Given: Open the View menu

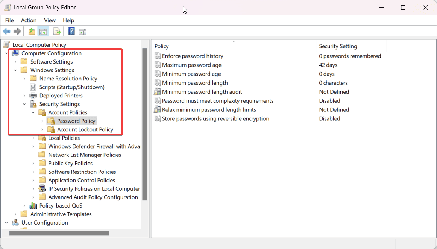Looking at the screenshot, I should (50, 20).
